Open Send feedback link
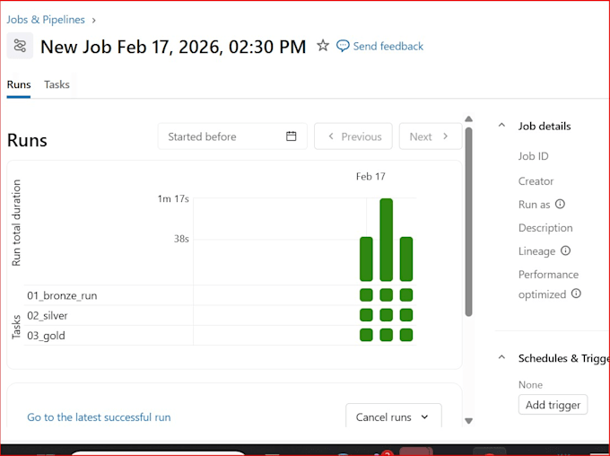Screen dimensions: 610x456 pos(388,46)
